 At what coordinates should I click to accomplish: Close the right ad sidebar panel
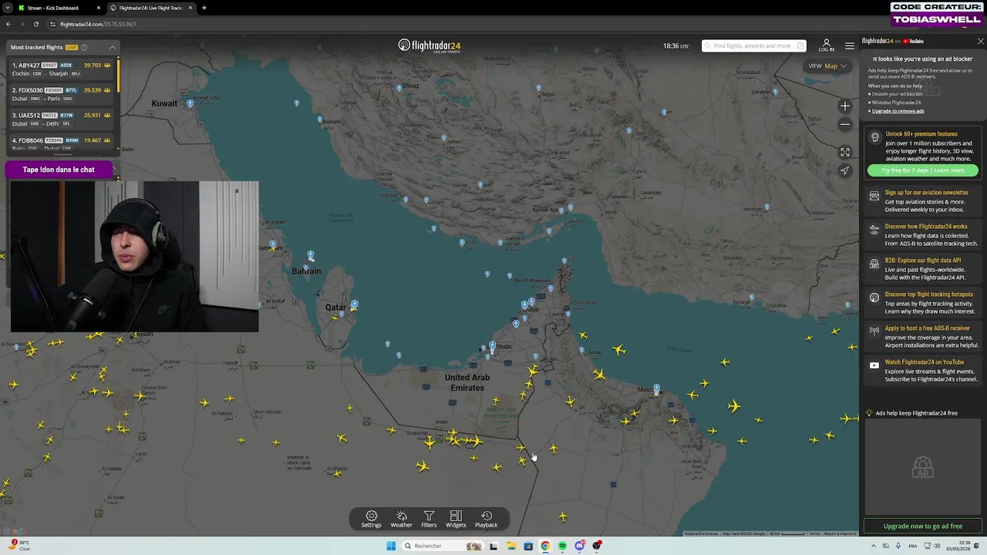980,41
